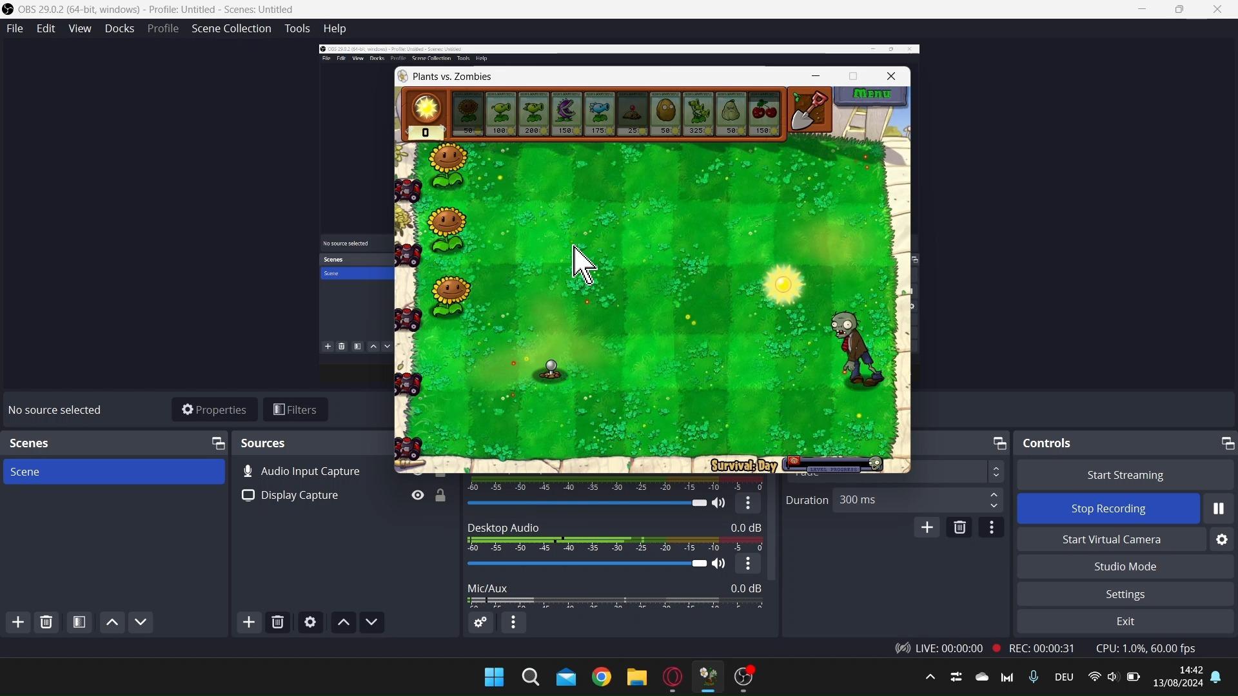Increase transition duration up arrow
The width and height of the screenshot is (1238, 696).
pos(995,496)
